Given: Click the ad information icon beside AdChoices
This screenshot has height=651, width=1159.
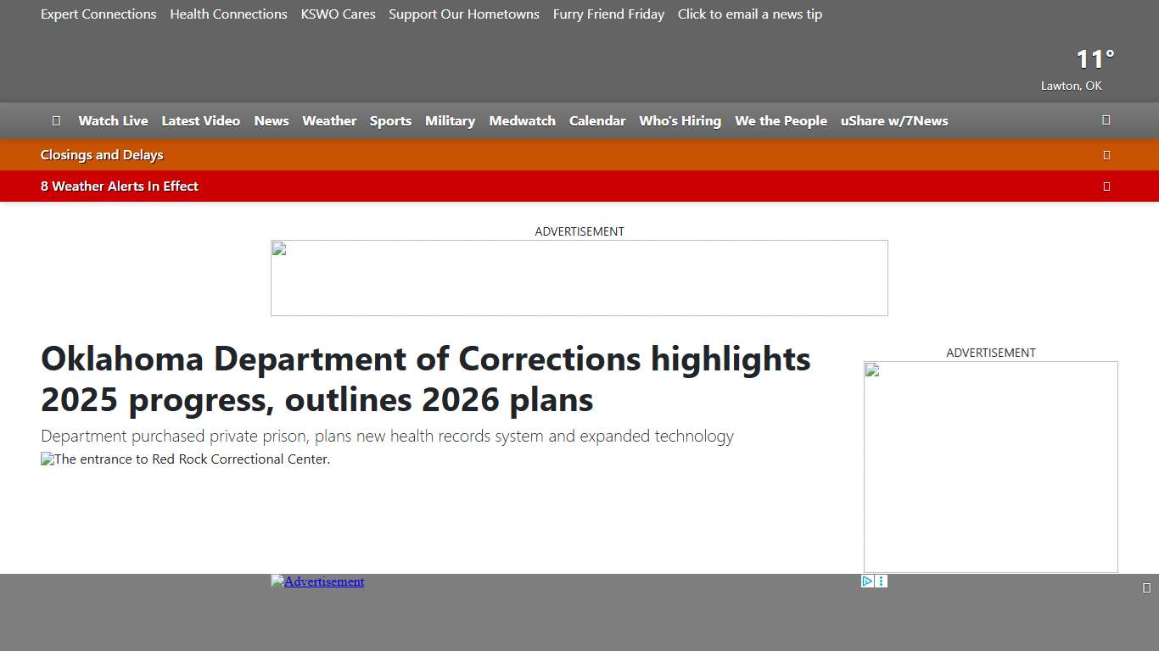Looking at the screenshot, I should [881, 581].
